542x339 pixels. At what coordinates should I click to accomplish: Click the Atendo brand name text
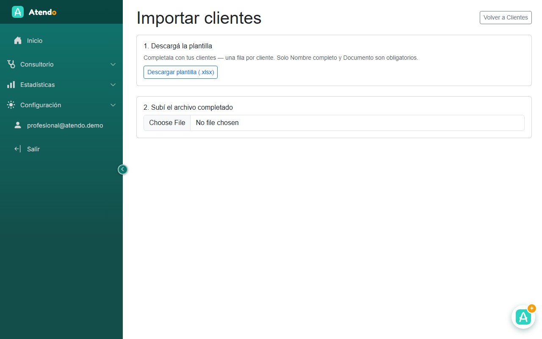point(42,12)
